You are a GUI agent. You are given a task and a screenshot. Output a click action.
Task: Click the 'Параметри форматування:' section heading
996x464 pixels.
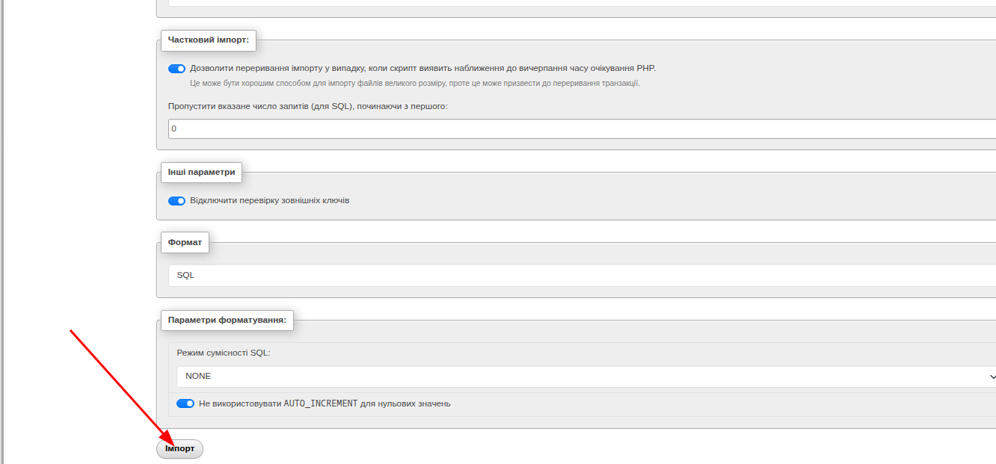click(x=227, y=320)
